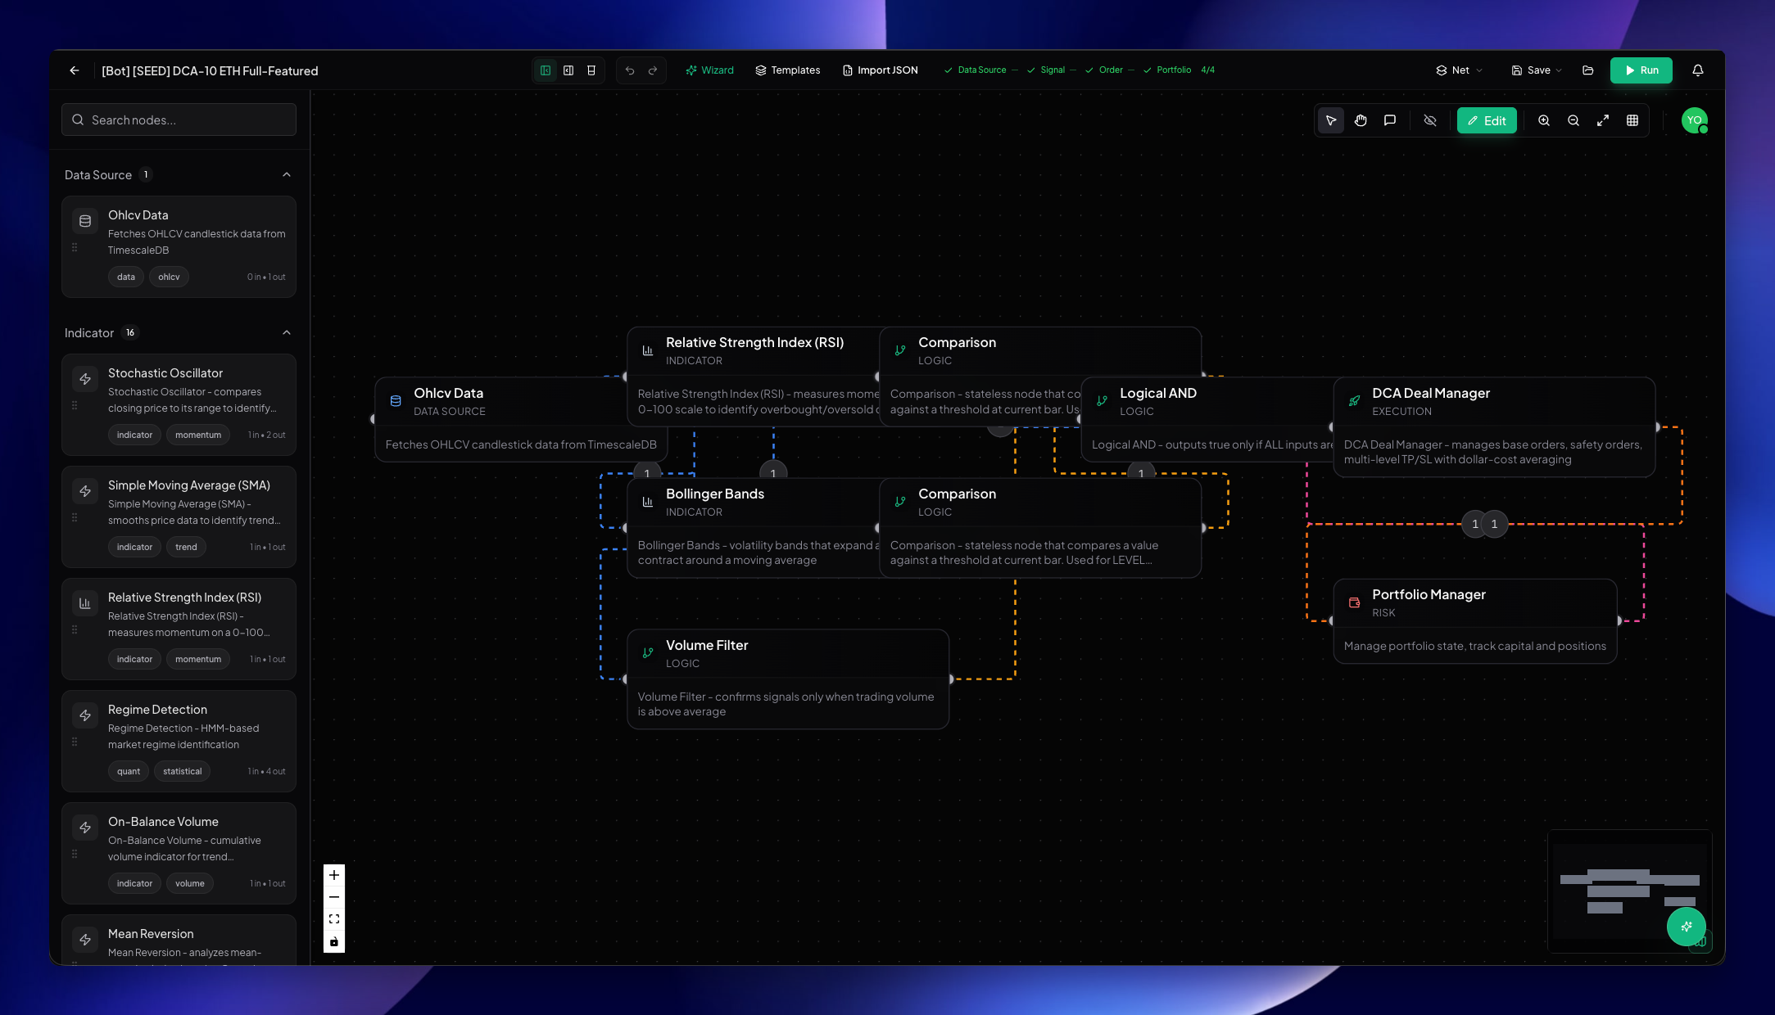The image size is (1775, 1015).
Task: Click the sidebar RSI chart icon
Action: click(85, 603)
